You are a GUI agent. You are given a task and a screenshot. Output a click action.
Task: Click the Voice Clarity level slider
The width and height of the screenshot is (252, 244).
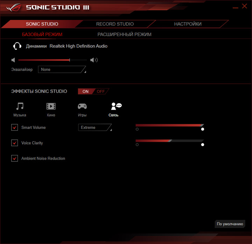tap(170, 141)
